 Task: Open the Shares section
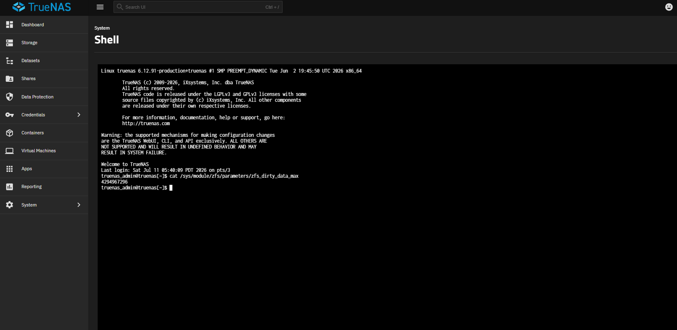tap(44, 79)
